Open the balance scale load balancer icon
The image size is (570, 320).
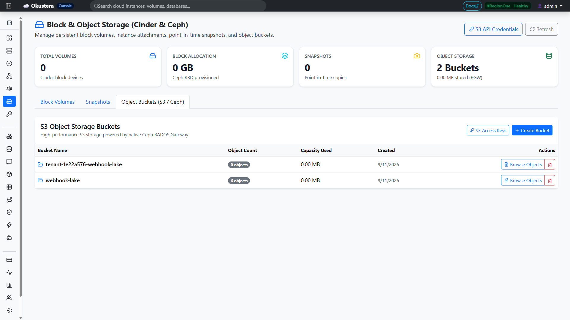pos(9,89)
